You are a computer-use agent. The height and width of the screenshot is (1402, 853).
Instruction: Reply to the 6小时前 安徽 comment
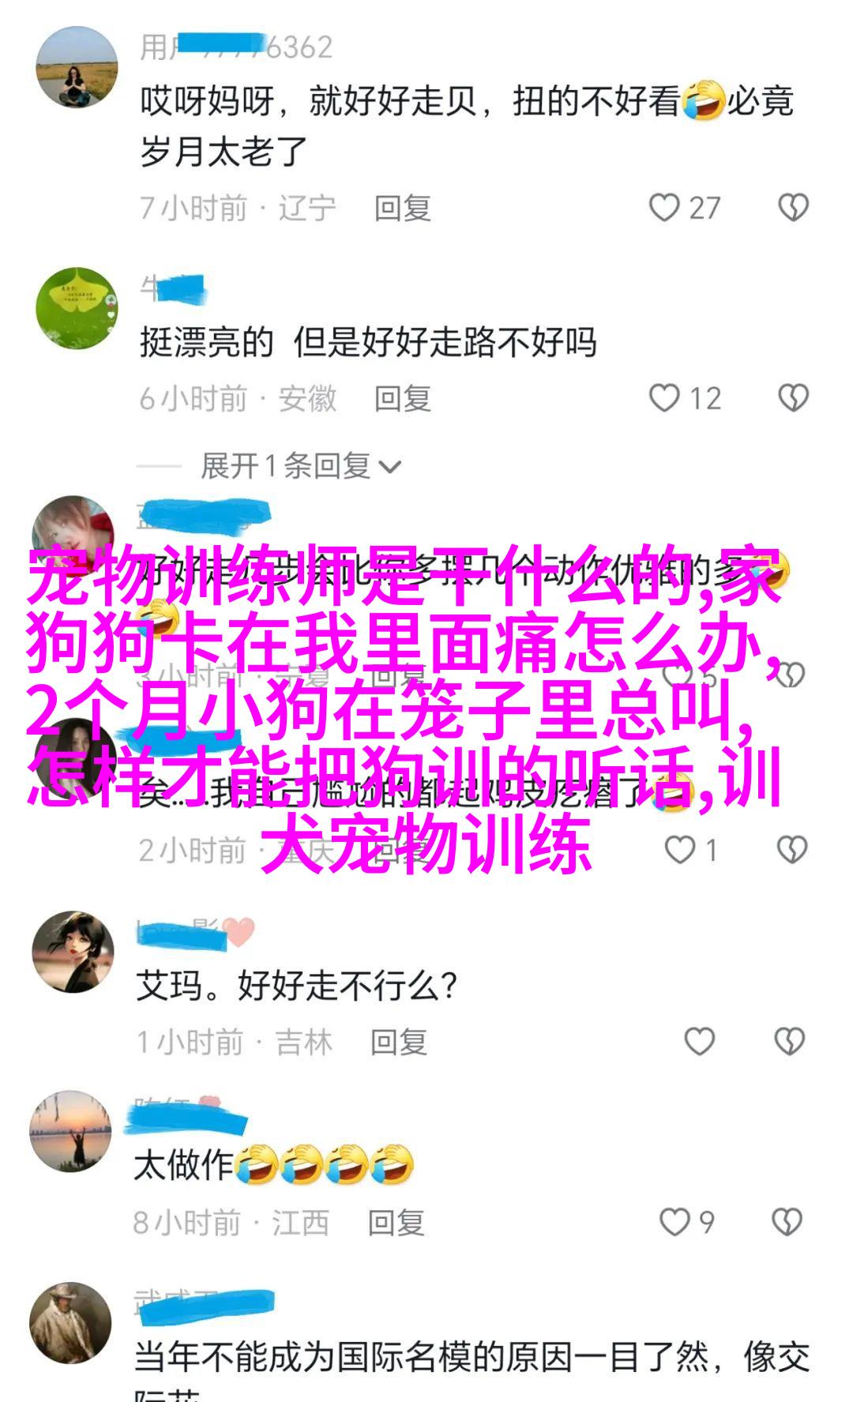pos(402,399)
